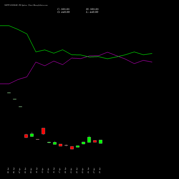Screen dimensions: 179x179
Task: Select the 02 Apr dash candle
Action: 9,93
